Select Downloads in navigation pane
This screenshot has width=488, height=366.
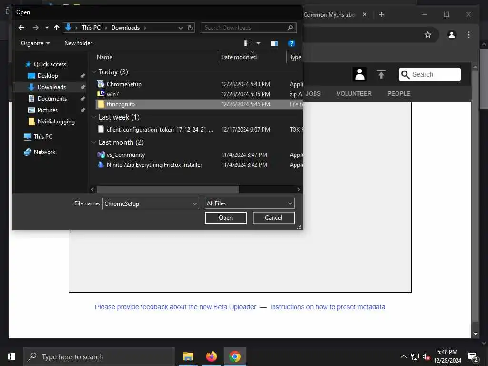51,87
